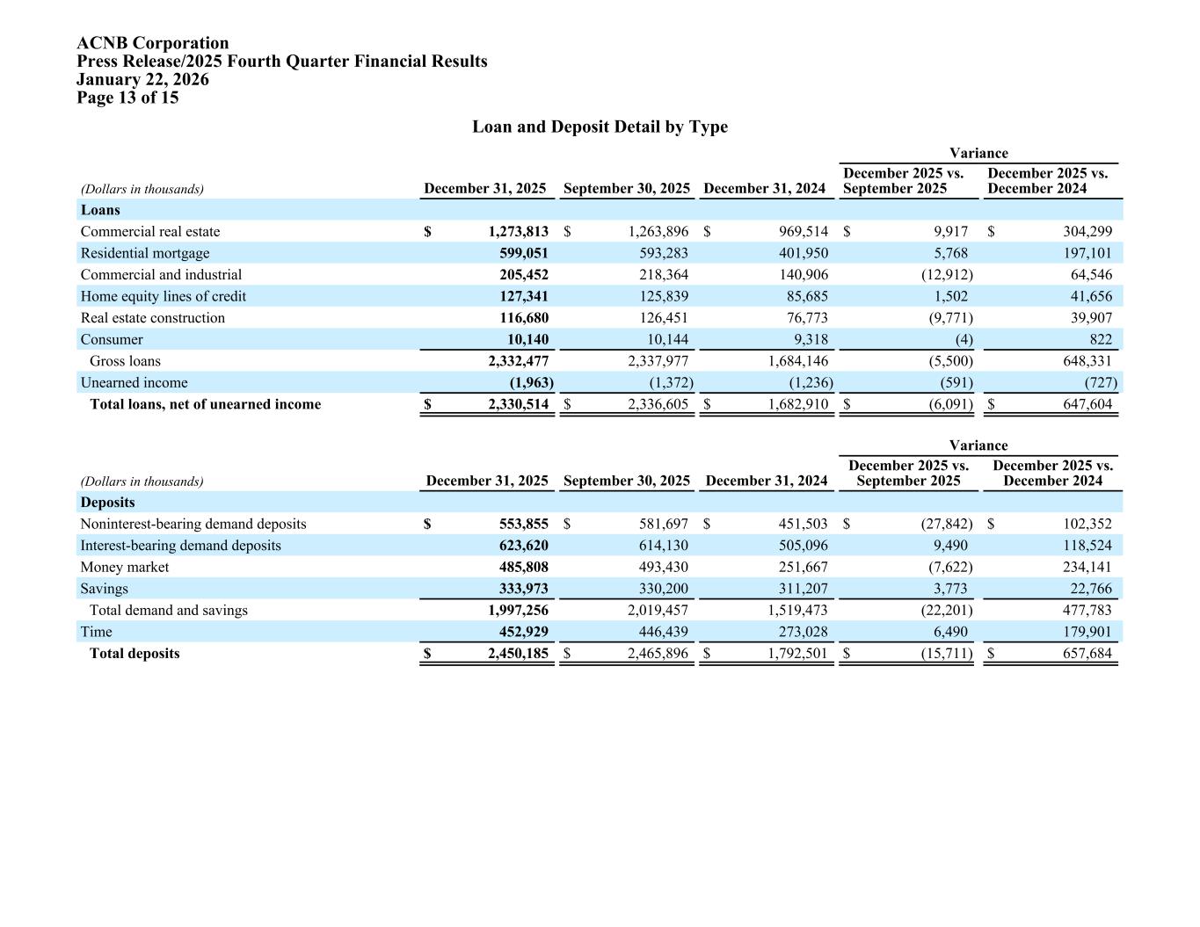This screenshot has height=927, width=1200.
Task: Click the Unearned income row label
Action: tap(134, 383)
